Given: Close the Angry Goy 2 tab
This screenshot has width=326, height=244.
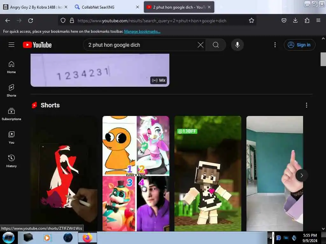Looking at the screenshot, I should tap(66, 7).
